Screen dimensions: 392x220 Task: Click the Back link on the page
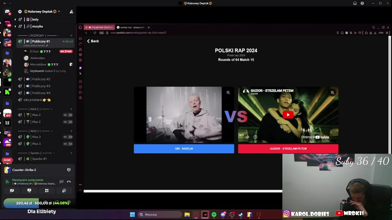click(93, 41)
